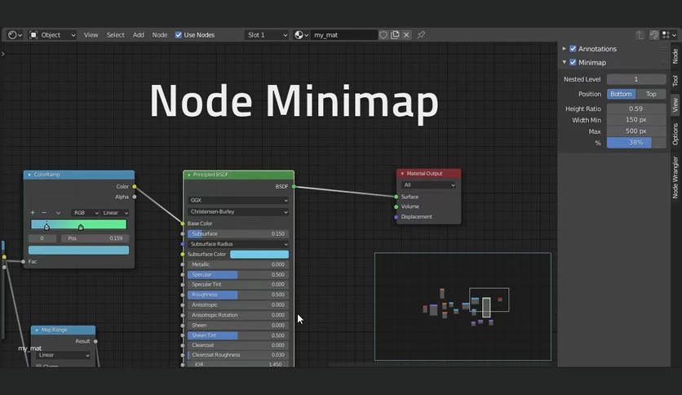This screenshot has height=395, width=682.
Task: Open the Select menu
Action: [x=115, y=35]
